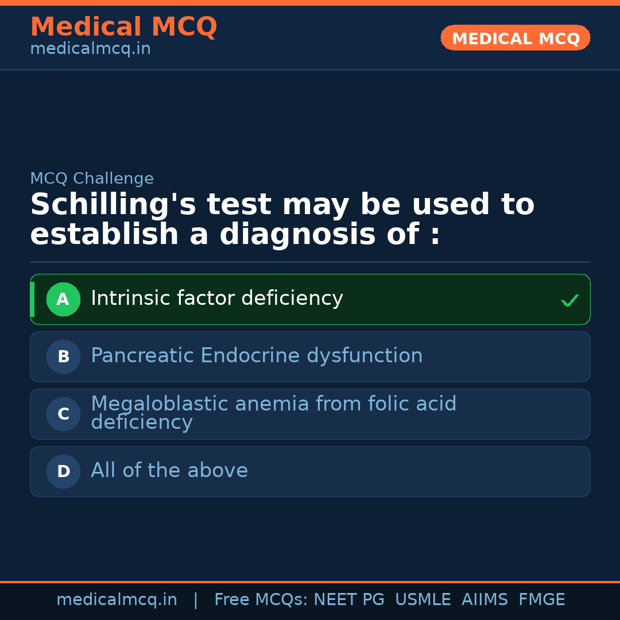620x620 pixels.
Task: Click the FMGE footer label
Action: tap(541, 600)
